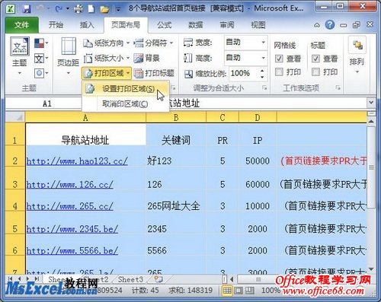This screenshot has height=302, width=381.
Task: Toggle headings Print (打印) checkbox
Action: pos(315,72)
